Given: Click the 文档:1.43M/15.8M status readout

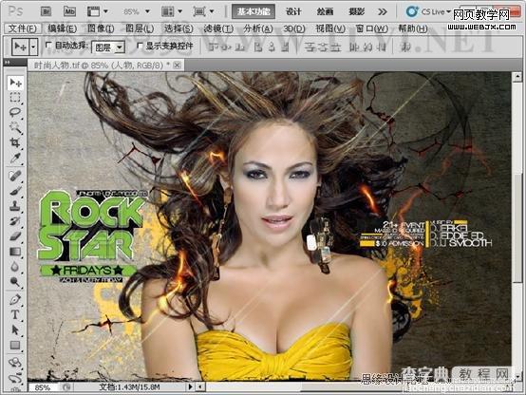Looking at the screenshot, I should tap(130, 387).
